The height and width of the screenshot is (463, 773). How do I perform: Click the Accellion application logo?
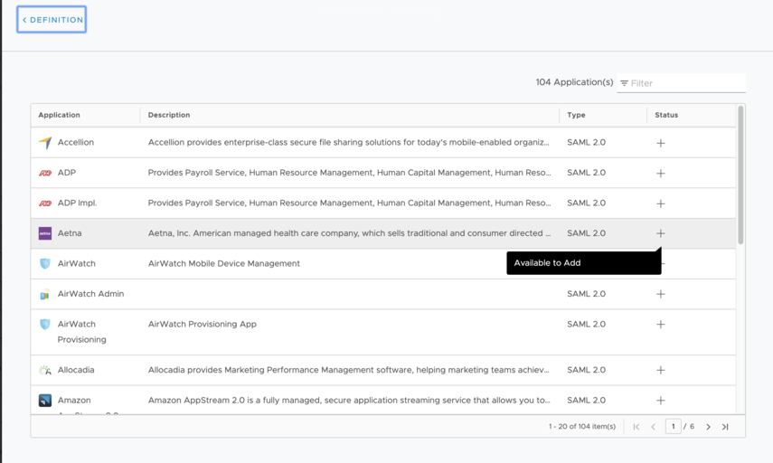[x=45, y=143]
